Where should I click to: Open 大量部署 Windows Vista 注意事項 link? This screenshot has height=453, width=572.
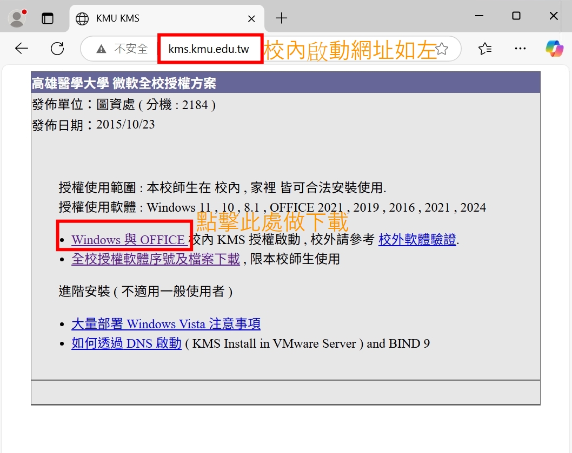click(166, 323)
